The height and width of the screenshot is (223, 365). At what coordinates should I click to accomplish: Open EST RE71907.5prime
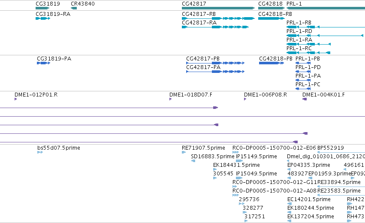(184, 152)
